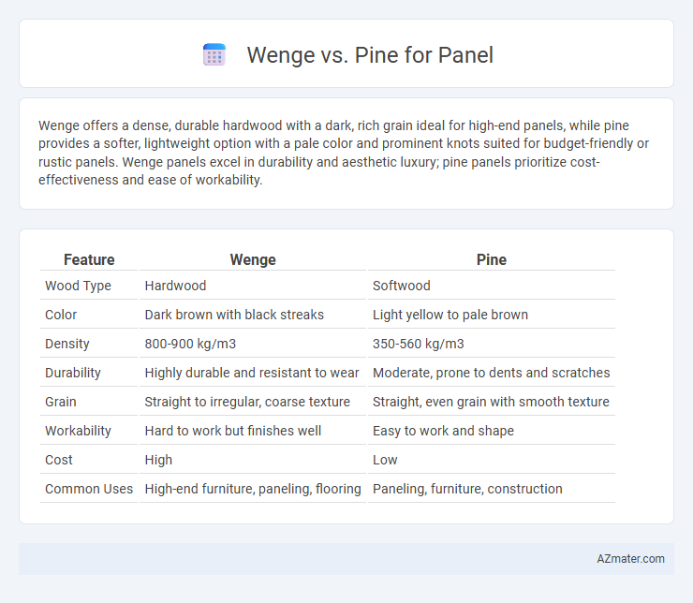This screenshot has width=693, height=603.
Task: Click the 'Wenge vs. Pine for Panel' heading
Action: point(370,55)
